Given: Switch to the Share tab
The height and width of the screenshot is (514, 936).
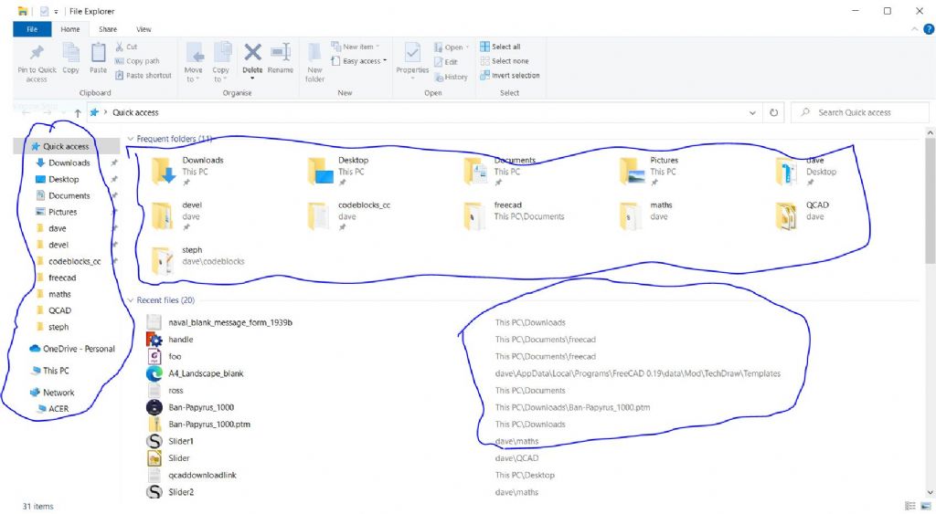Looking at the screenshot, I should coord(108,28).
